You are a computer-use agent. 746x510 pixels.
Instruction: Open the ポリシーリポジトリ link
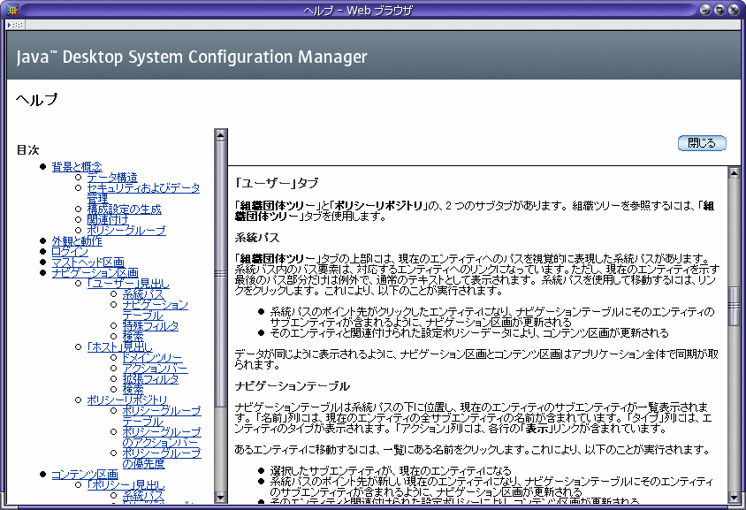pyautogui.click(x=127, y=400)
